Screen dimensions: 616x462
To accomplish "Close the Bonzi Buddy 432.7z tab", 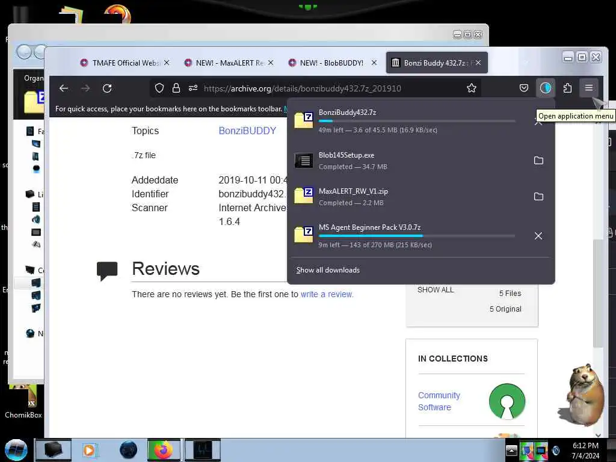I will coord(478,63).
